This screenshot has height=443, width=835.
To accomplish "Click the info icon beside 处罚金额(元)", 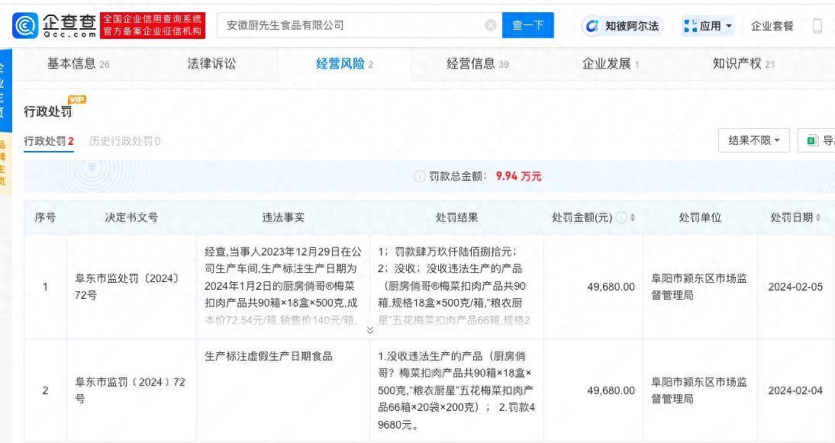I will tap(621, 217).
